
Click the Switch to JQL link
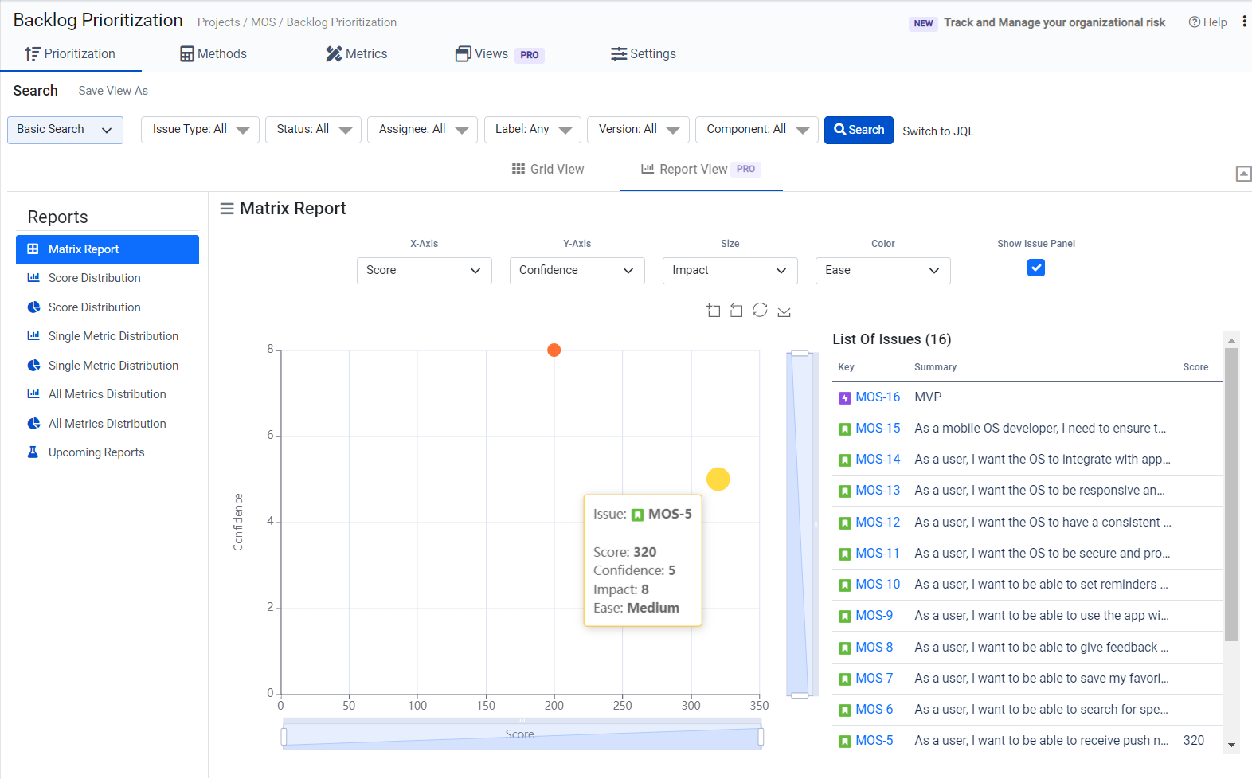point(937,131)
